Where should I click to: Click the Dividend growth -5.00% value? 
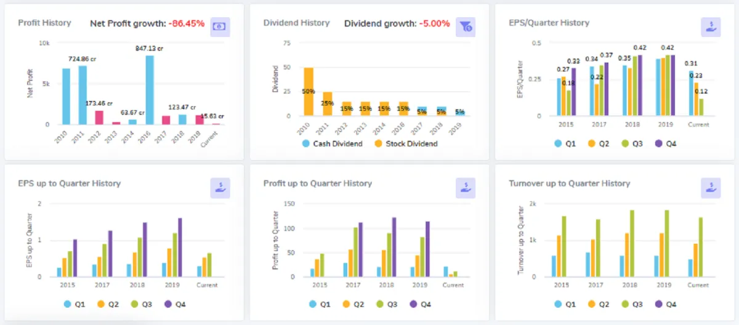click(x=435, y=23)
